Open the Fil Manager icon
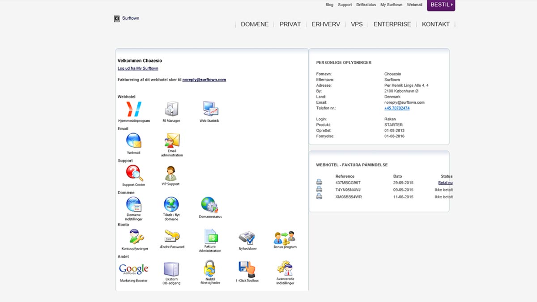This screenshot has height=302, width=537. click(171, 109)
